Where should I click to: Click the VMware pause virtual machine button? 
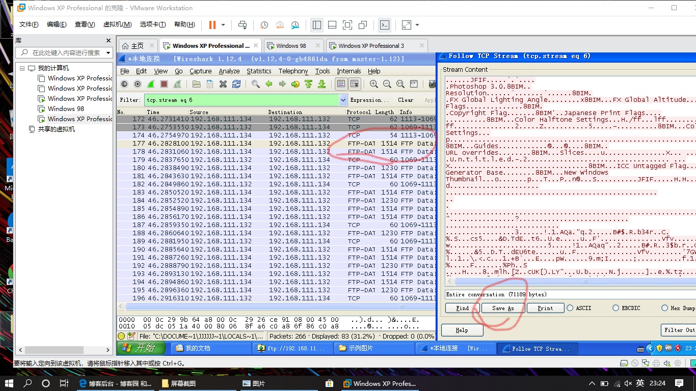pos(212,25)
